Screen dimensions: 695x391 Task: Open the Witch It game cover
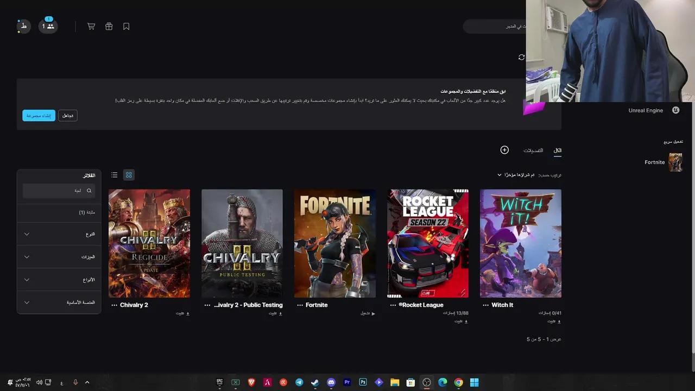521,243
